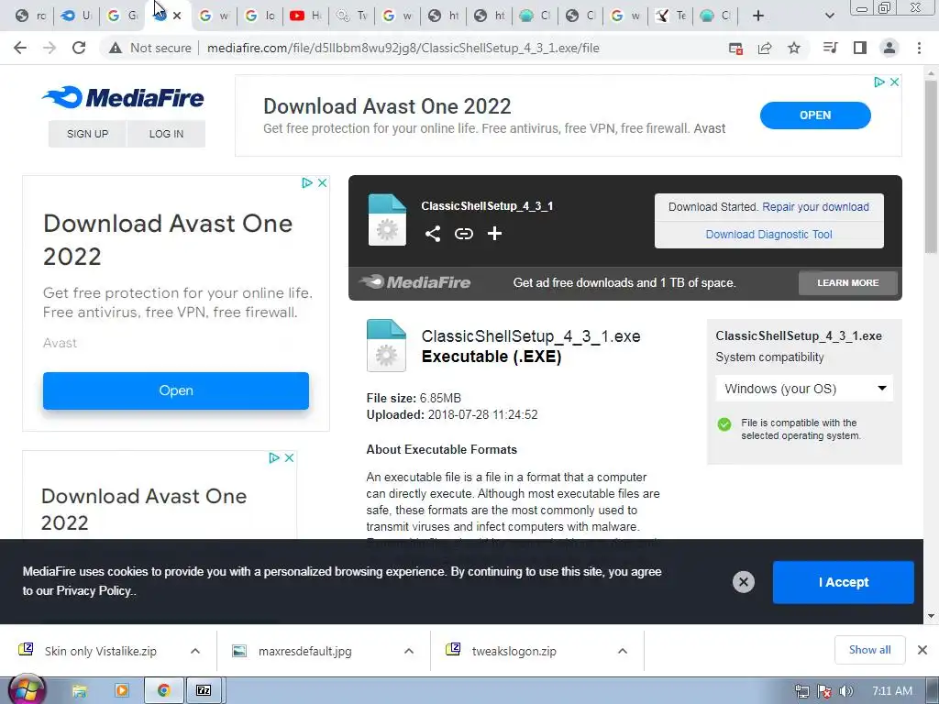Open a new browser tab with plus

pyautogui.click(x=758, y=16)
